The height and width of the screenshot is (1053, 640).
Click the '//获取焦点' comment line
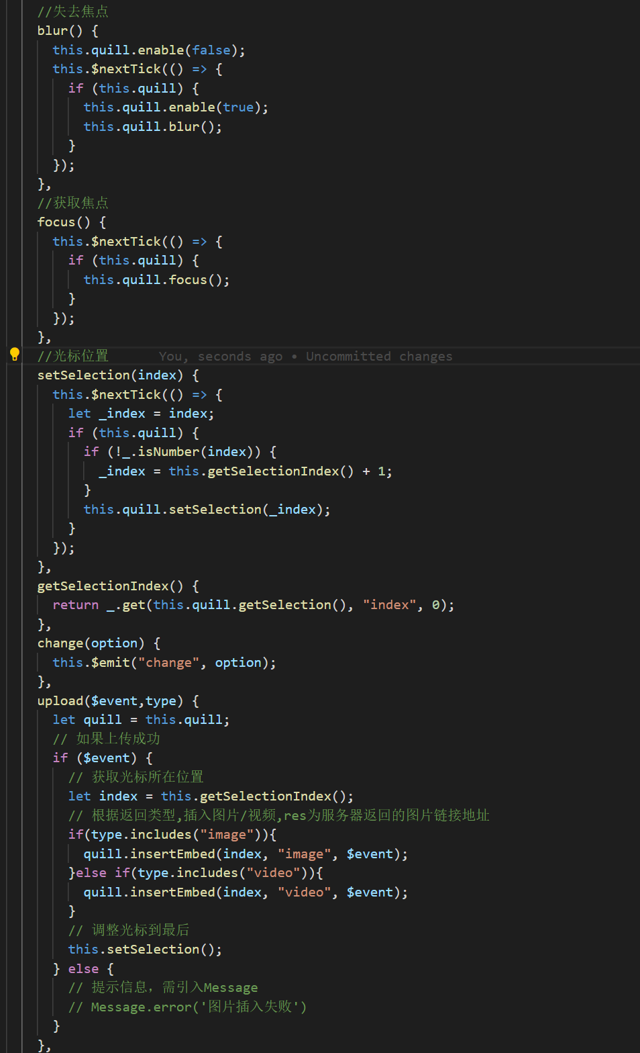click(x=73, y=203)
